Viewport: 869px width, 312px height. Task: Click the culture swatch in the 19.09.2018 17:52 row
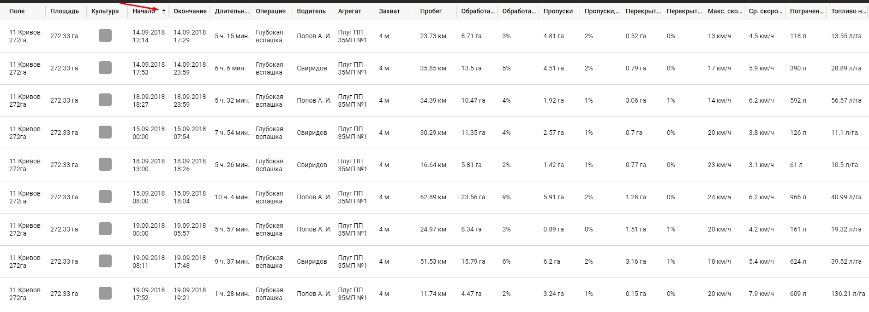(105, 294)
